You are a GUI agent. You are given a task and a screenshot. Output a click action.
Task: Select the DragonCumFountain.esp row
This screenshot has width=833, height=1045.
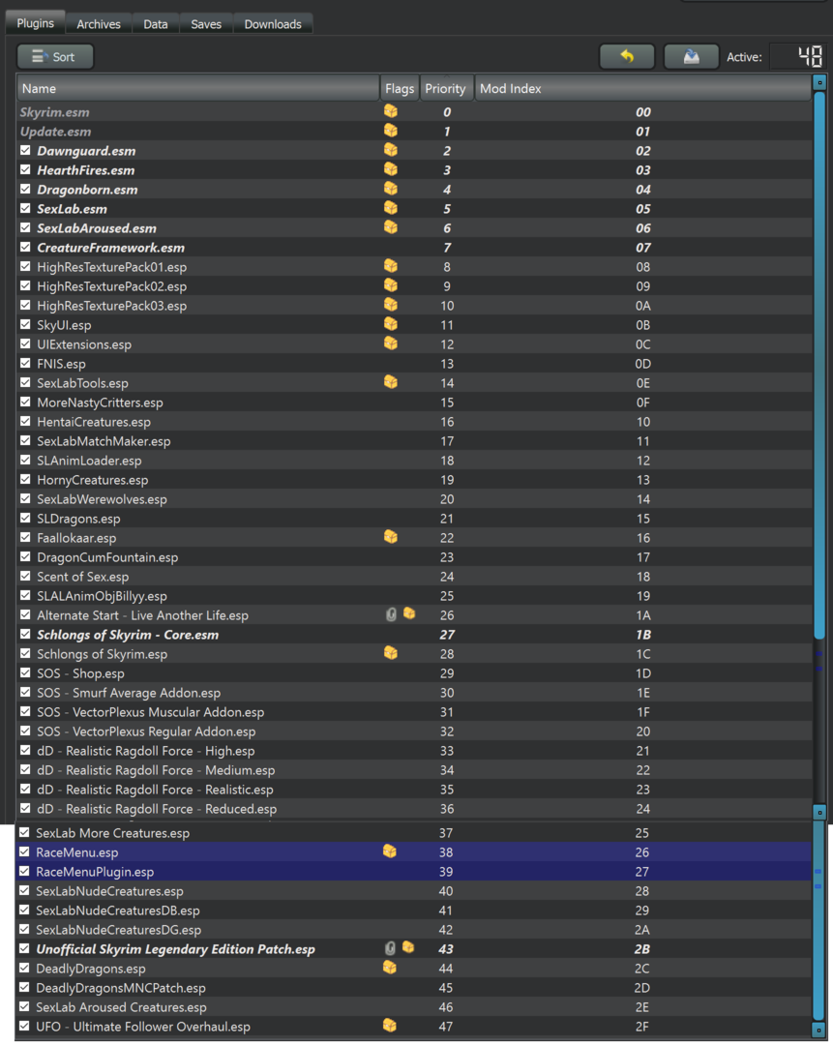point(414,556)
